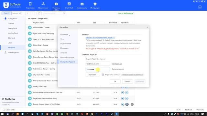207x116 pixels.
Task: Open WhatsApp in the taskbar
Action: pos(62,114)
